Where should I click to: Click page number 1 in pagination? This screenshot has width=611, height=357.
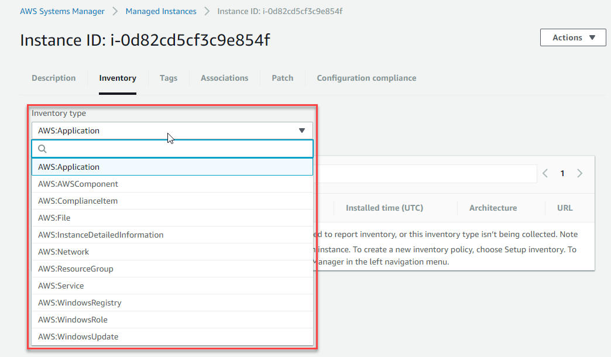562,173
